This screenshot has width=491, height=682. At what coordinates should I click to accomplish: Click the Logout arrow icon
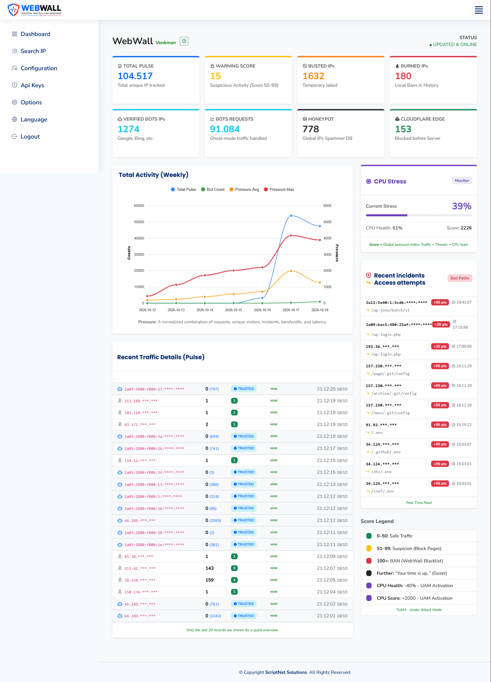pos(14,136)
